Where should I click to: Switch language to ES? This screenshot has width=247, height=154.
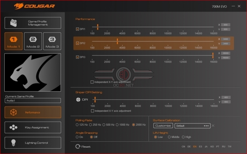tap(200, 147)
